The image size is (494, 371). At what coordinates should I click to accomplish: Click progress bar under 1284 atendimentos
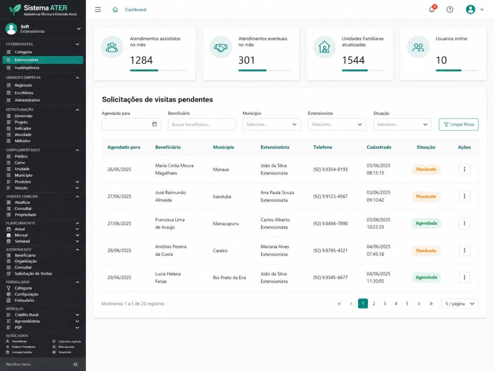159,70
